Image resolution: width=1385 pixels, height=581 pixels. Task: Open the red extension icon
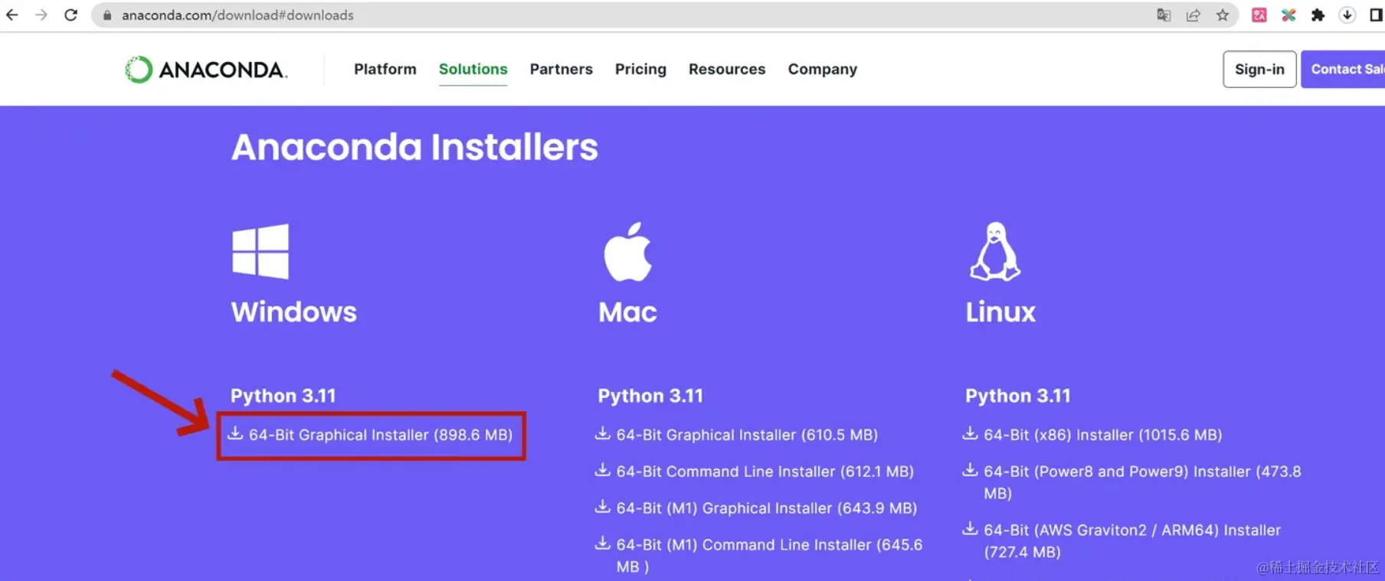pos(1259,15)
